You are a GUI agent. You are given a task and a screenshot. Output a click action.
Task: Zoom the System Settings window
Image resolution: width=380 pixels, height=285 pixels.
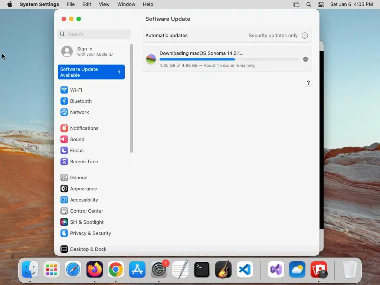pos(79,19)
